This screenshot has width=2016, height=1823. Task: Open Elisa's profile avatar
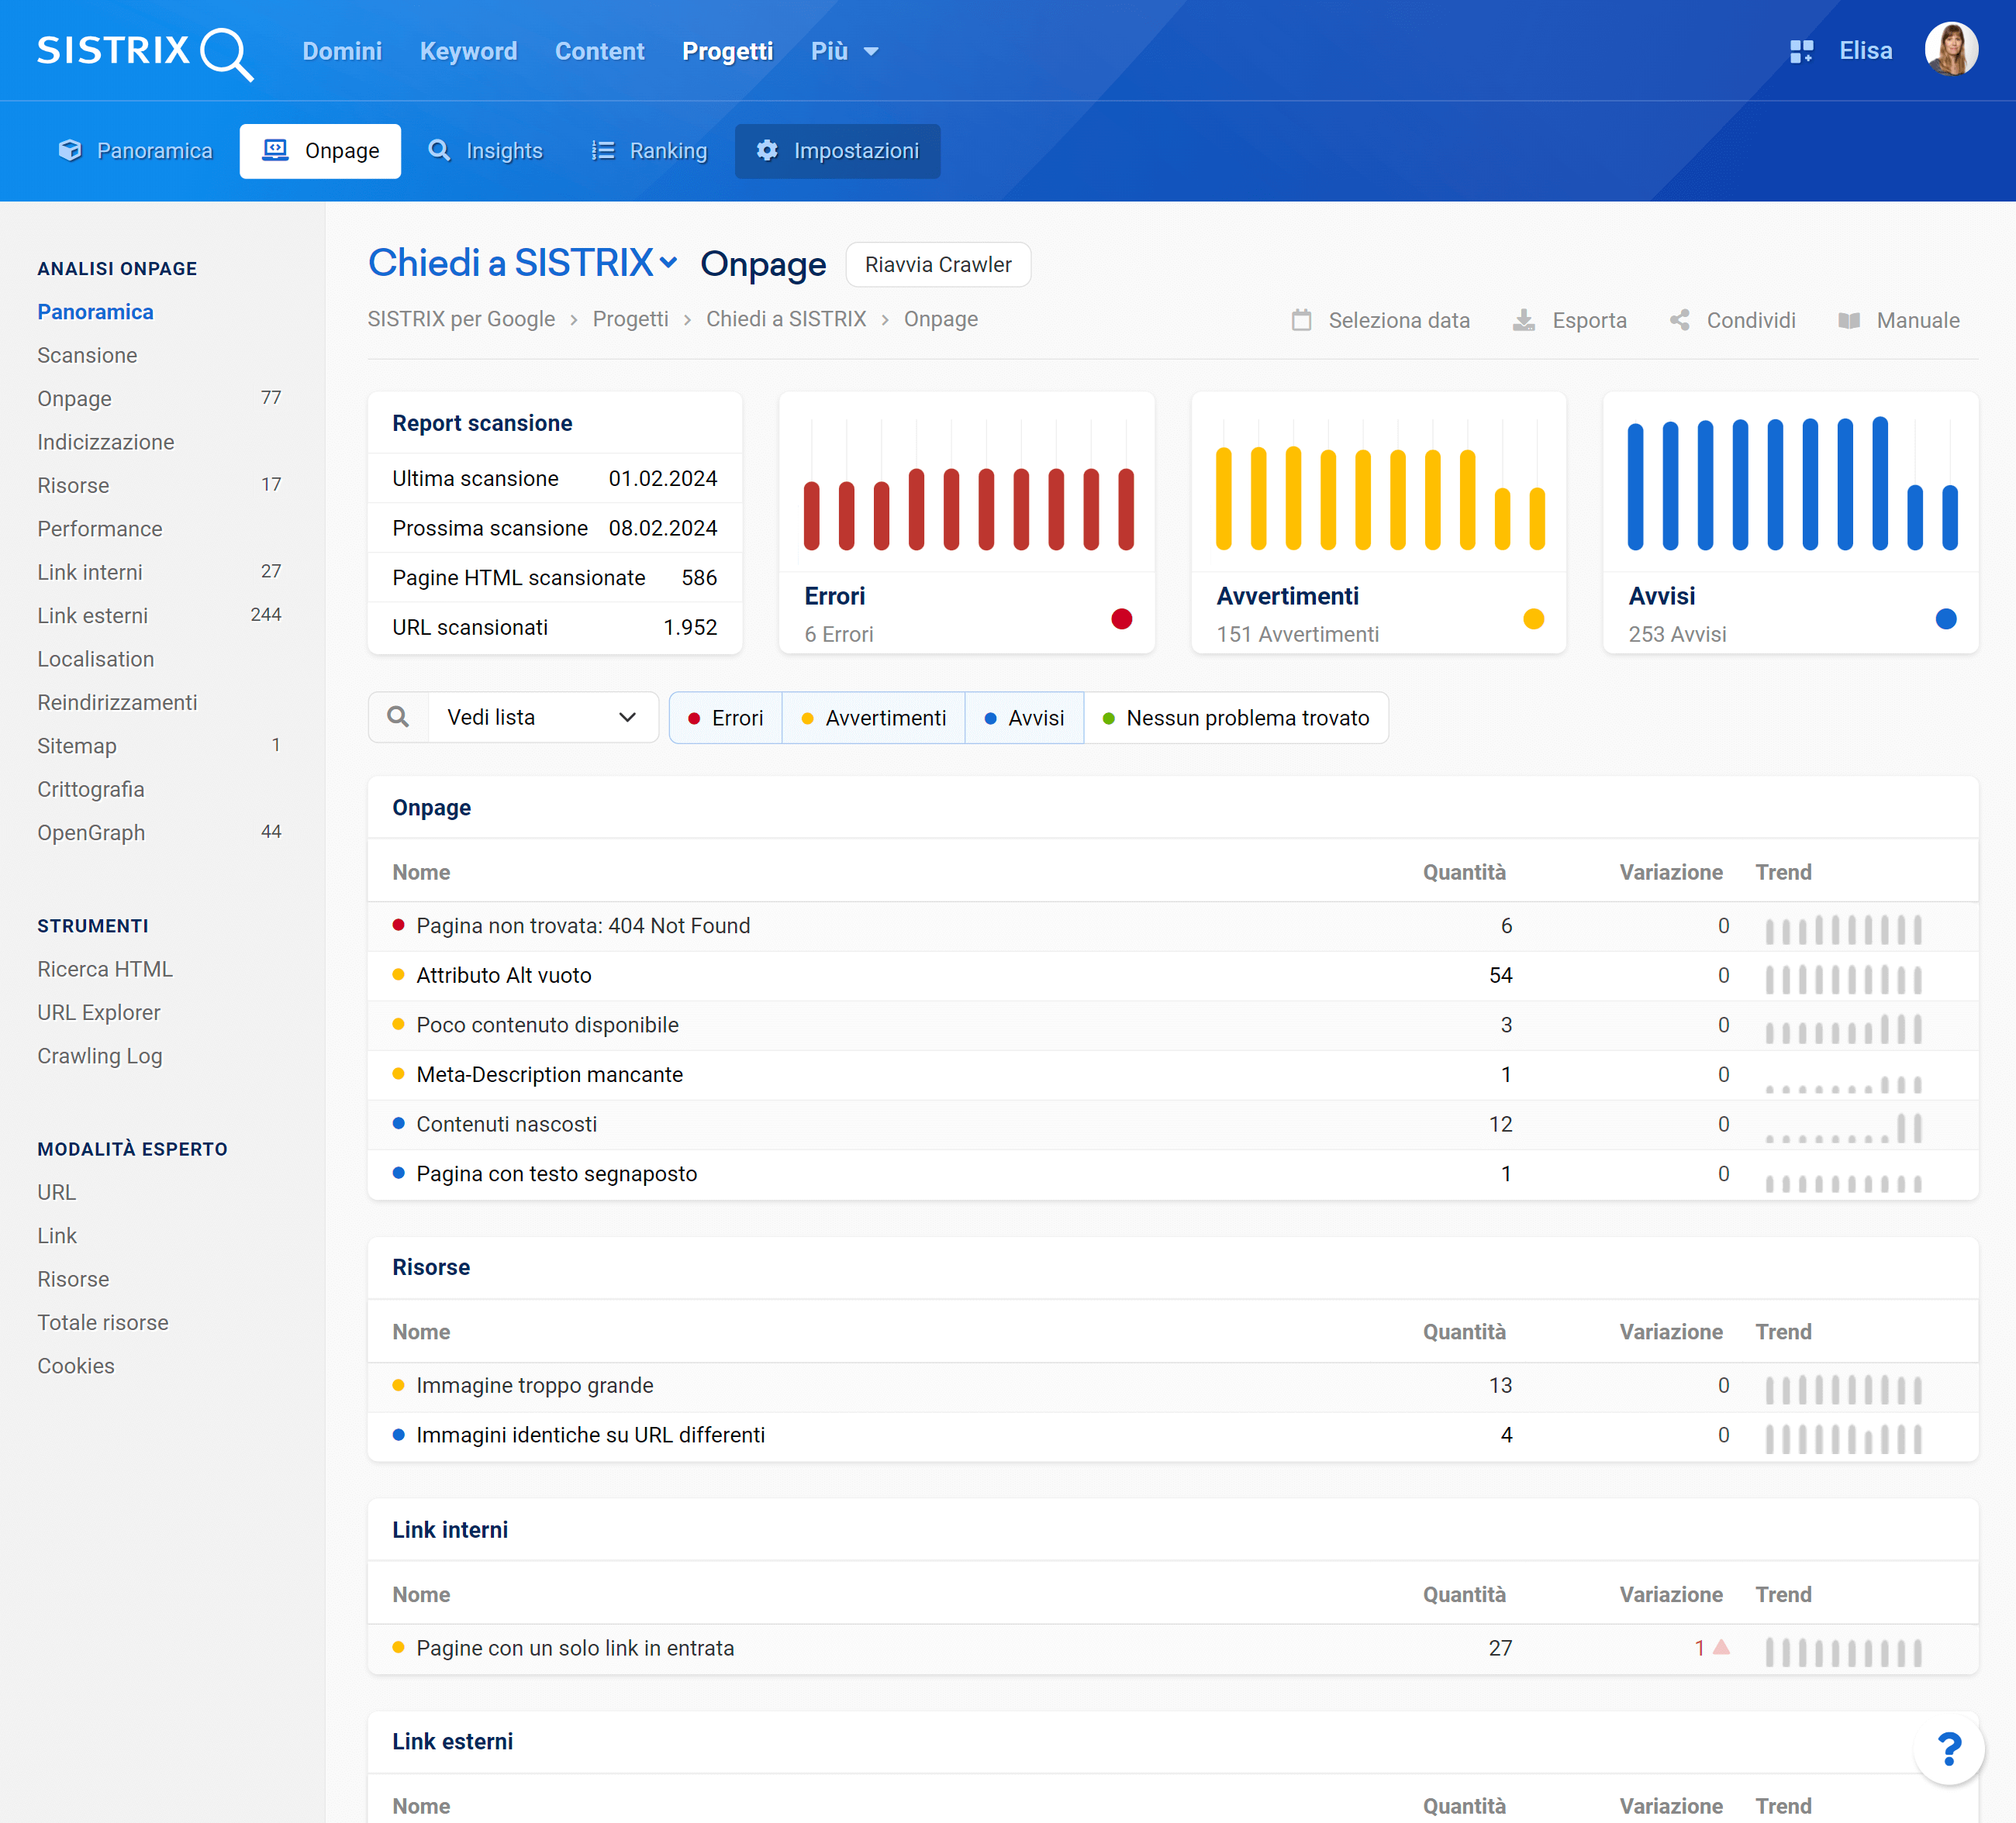(1951, 50)
